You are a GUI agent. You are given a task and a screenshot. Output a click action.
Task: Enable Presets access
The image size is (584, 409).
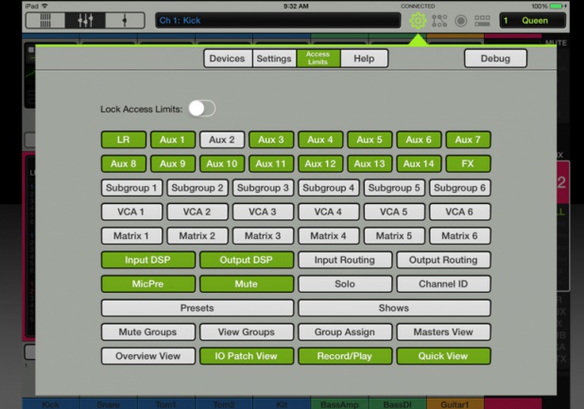[x=198, y=308]
